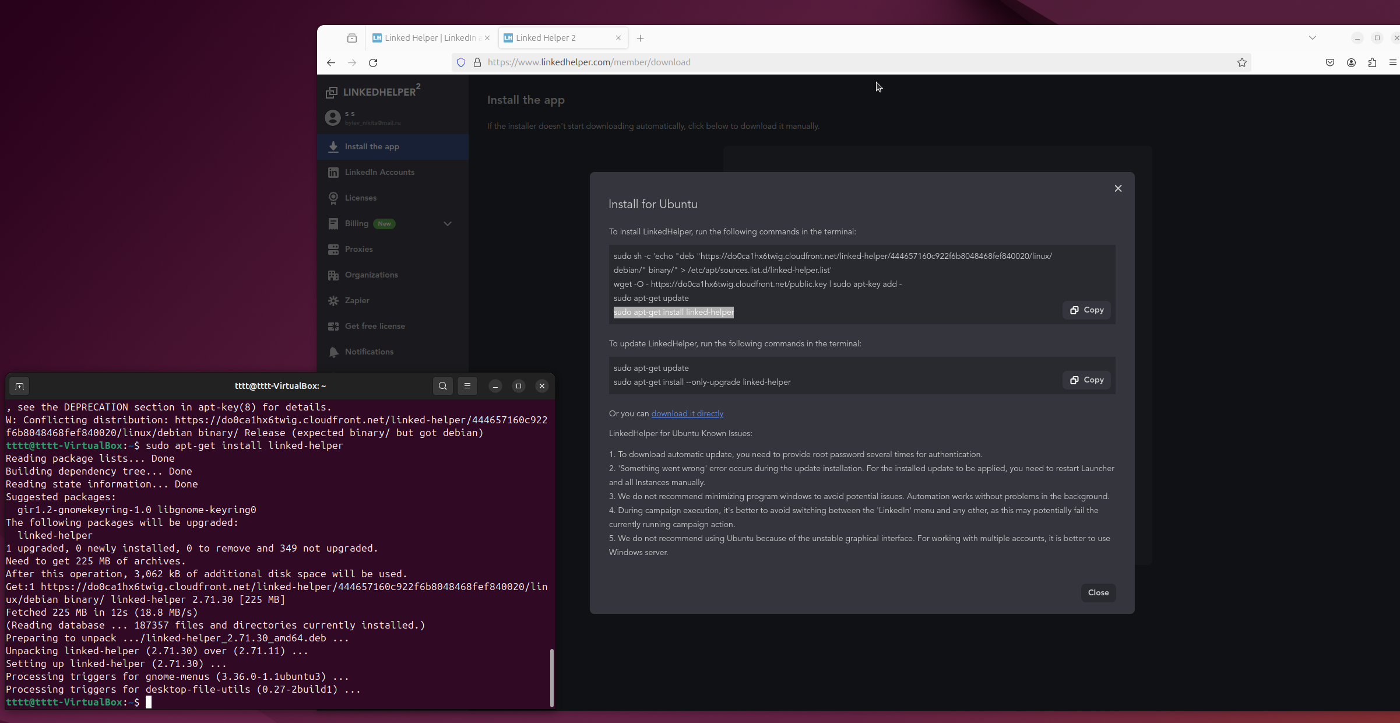Open new tab icon in terminal window

[x=19, y=386]
